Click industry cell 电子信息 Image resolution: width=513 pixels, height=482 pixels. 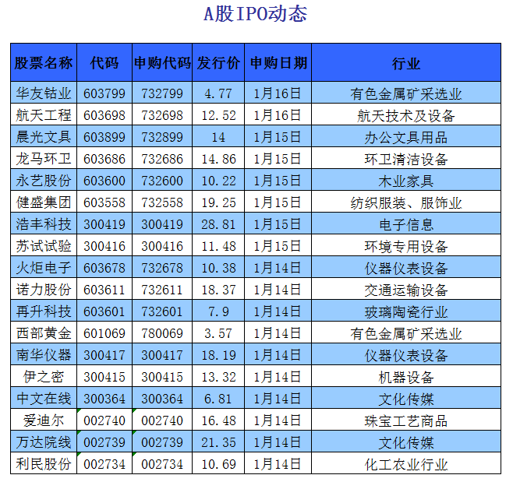pyautogui.click(x=406, y=225)
